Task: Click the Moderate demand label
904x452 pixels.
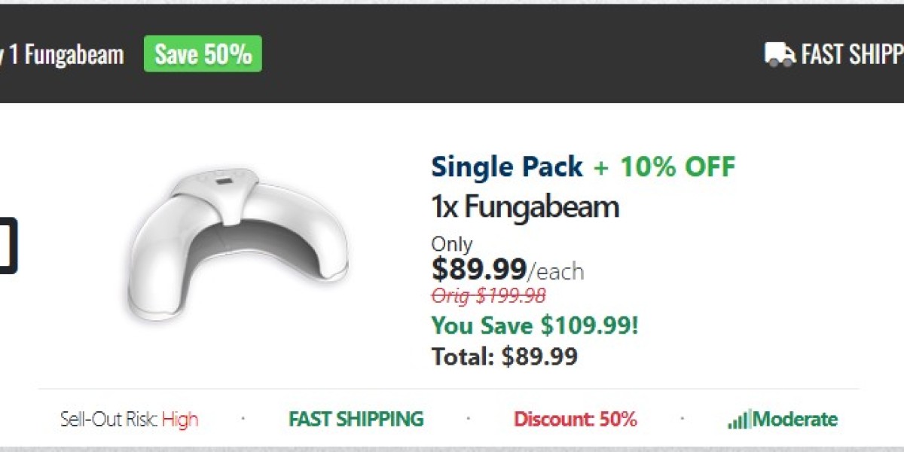Action: coord(795,419)
